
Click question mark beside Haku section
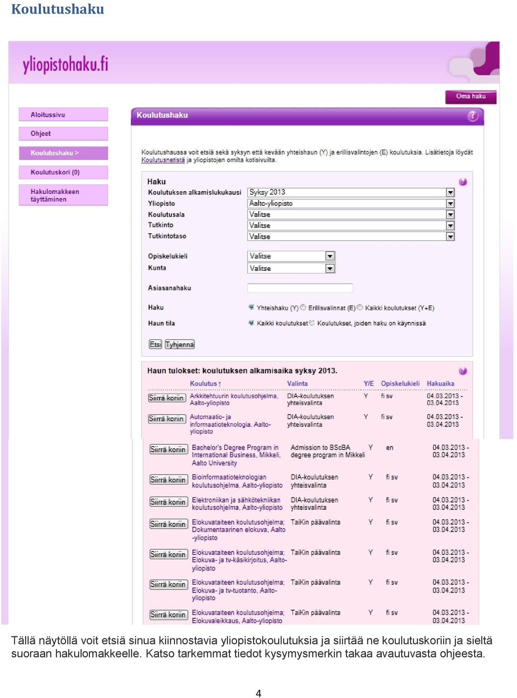pos(463,182)
